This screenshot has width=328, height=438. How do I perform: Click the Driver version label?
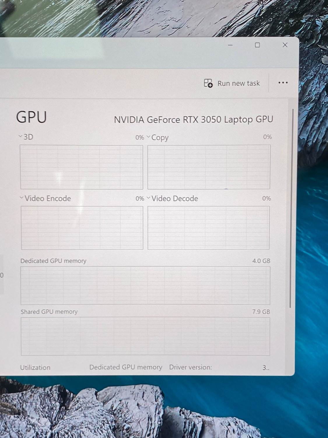coord(190,367)
